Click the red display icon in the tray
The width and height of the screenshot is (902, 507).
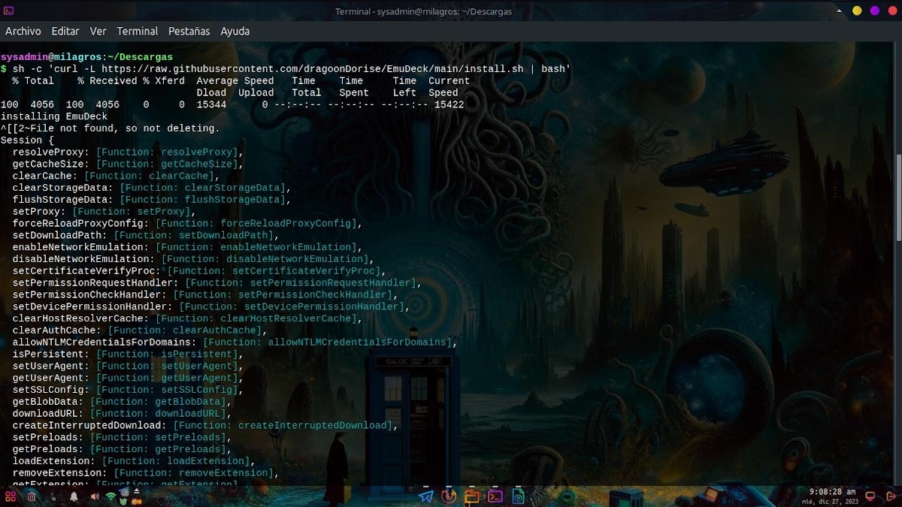[871, 496]
